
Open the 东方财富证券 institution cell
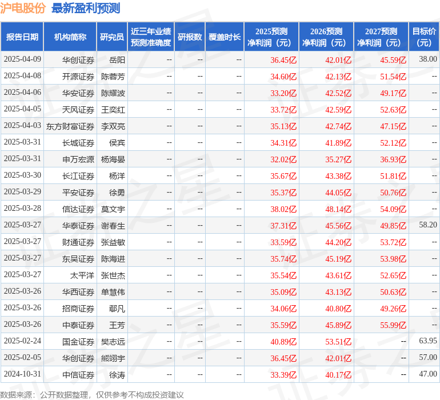(70, 126)
